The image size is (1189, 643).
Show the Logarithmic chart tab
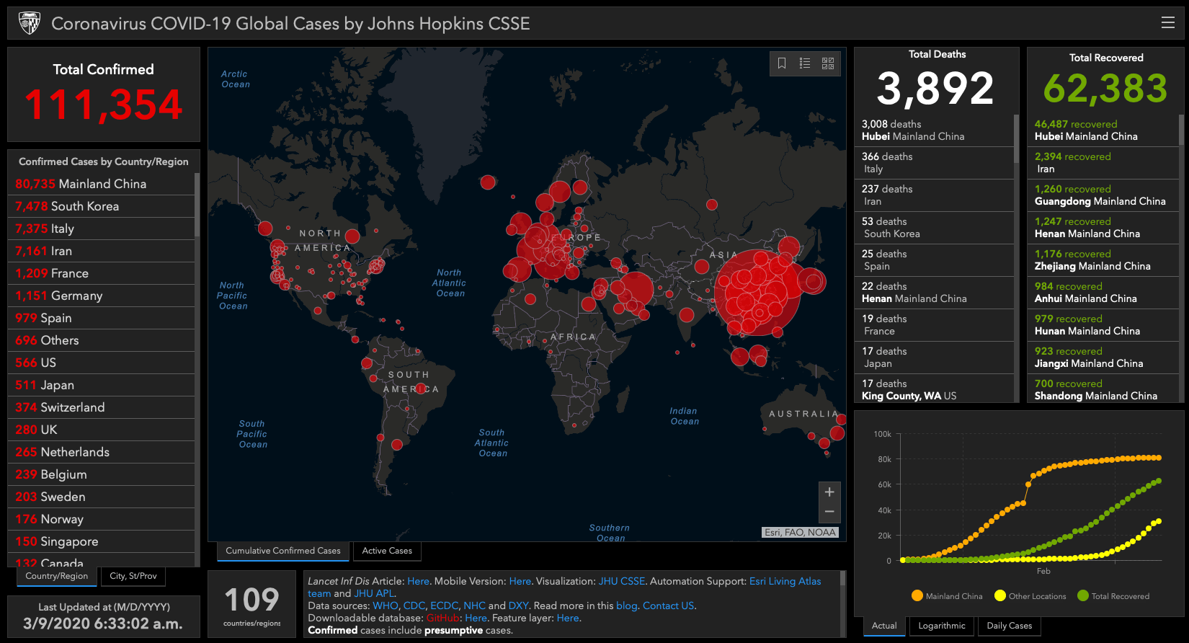pyautogui.click(x=942, y=626)
